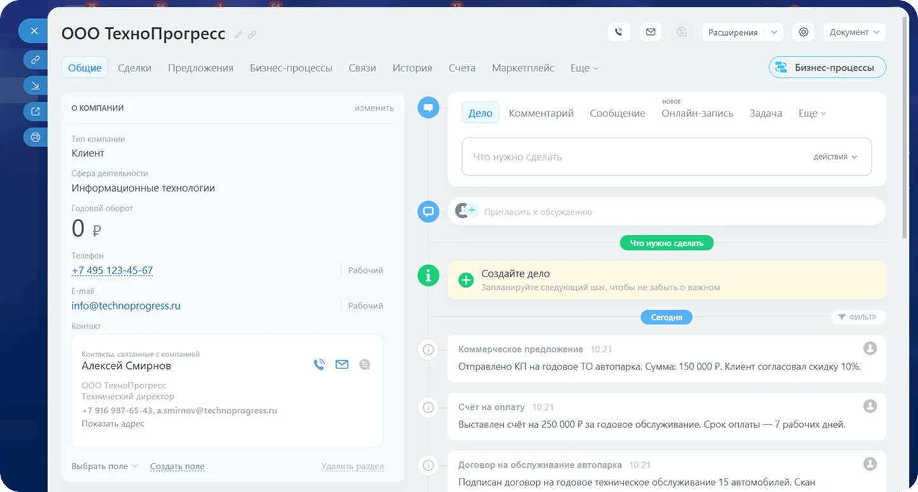Open the Предложения tab
Viewport: 918px width, 492px height.
click(201, 68)
